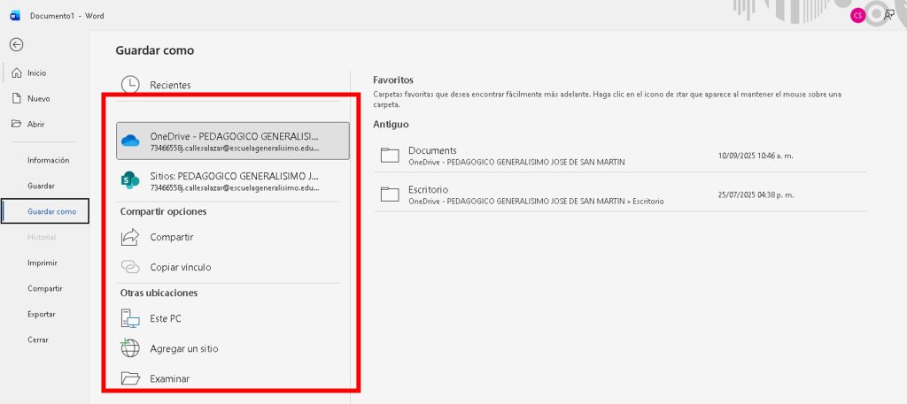This screenshot has width=907, height=404.
Task: Open the Información page
Action: pos(48,160)
